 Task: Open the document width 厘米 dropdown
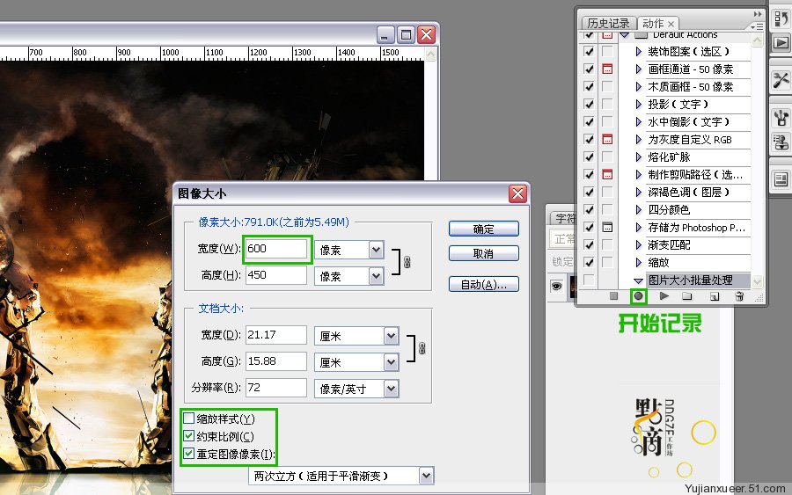coord(391,336)
